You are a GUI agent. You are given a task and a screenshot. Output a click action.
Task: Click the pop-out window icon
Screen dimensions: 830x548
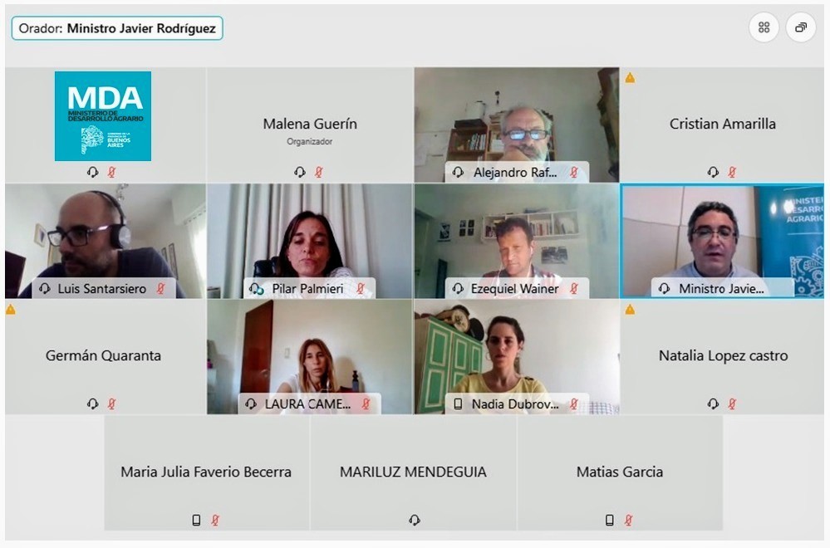click(x=801, y=27)
